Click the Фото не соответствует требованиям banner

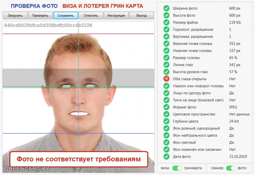click(79, 159)
